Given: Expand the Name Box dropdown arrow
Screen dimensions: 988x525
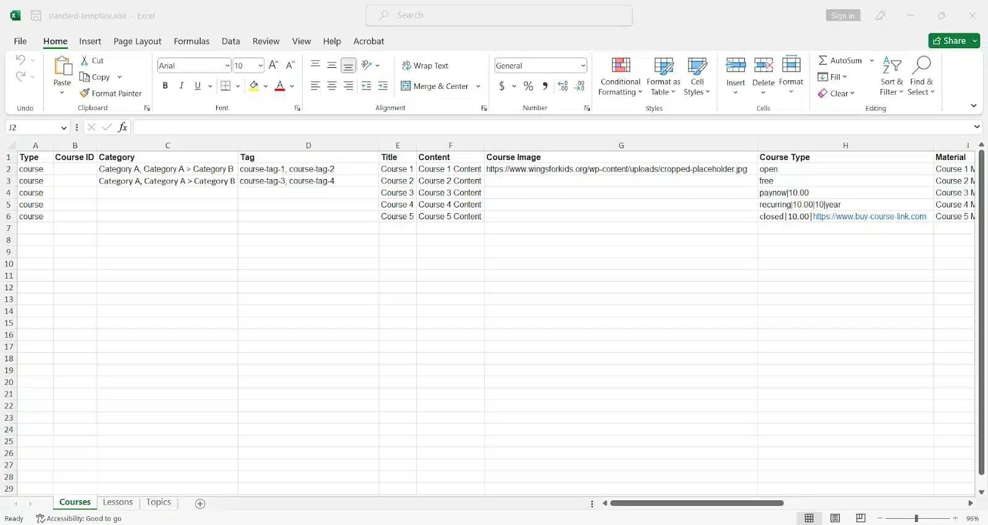Looking at the screenshot, I should 64,127.
